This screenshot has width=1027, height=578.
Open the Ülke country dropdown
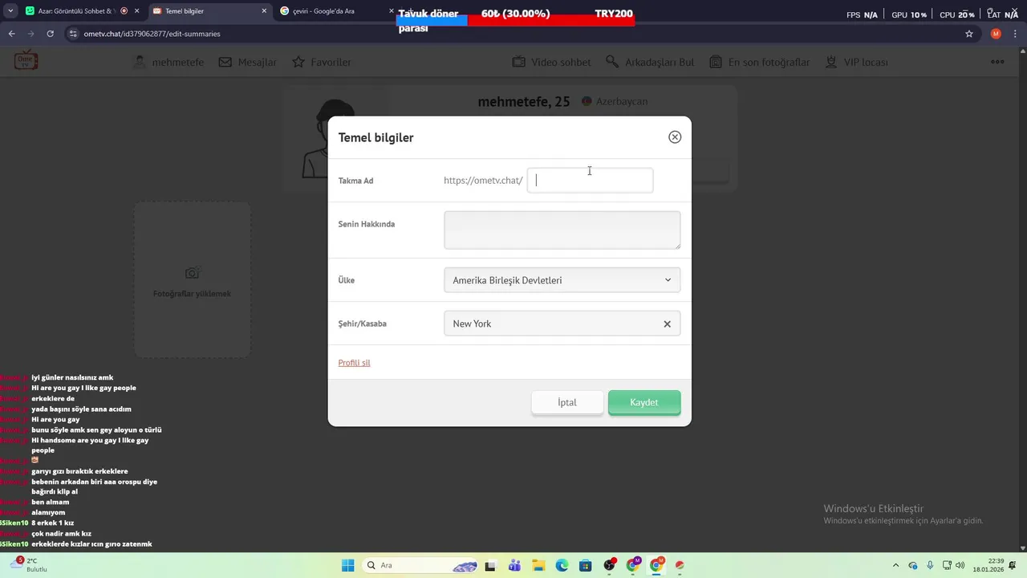click(x=562, y=280)
